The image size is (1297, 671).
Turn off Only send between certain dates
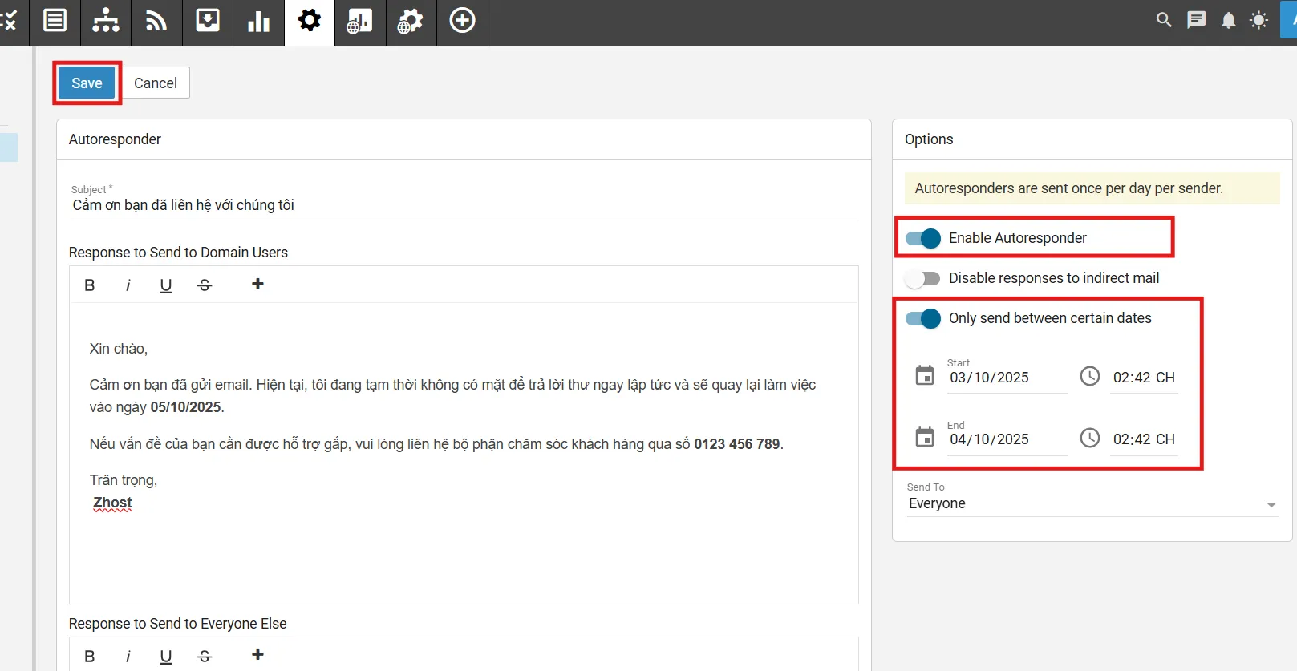coord(922,318)
